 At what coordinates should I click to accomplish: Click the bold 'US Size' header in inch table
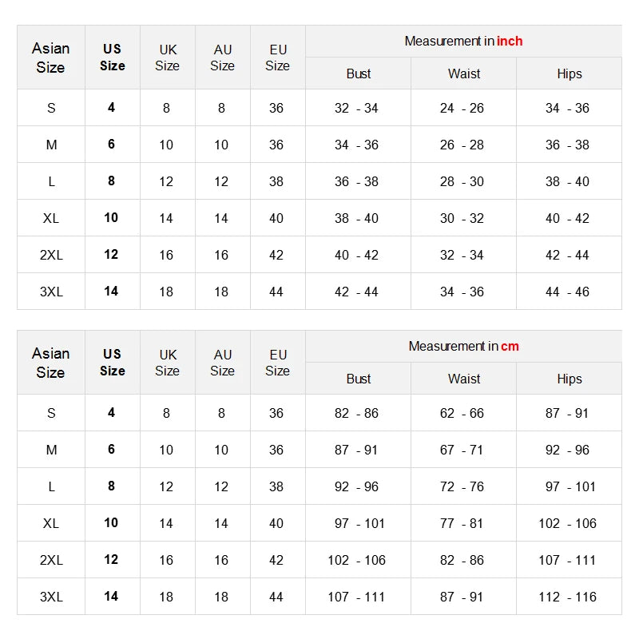(112, 57)
